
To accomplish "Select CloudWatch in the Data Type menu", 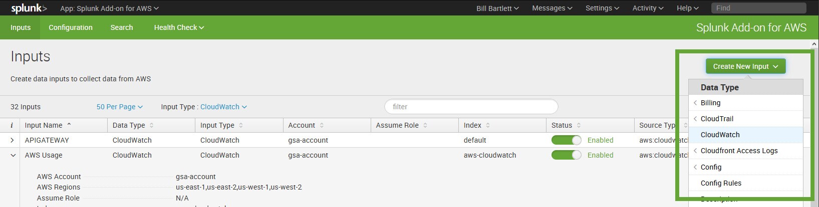I will [745, 135].
